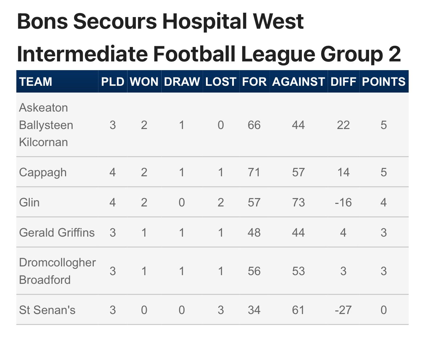Image resolution: width=425 pixels, height=342 pixels.
Task: Select Askeaton's 22 difference value
Action: pos(343,125)
